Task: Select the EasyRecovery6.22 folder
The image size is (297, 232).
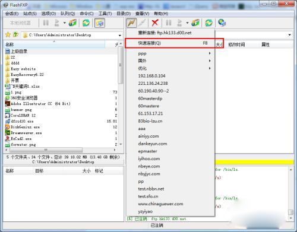Action: tap(61, 75)
